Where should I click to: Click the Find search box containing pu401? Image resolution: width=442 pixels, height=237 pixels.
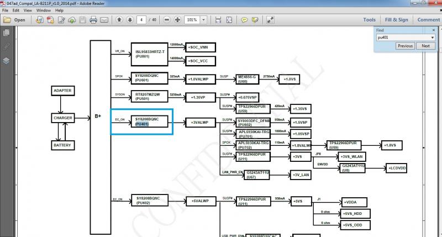click(403, 37)
